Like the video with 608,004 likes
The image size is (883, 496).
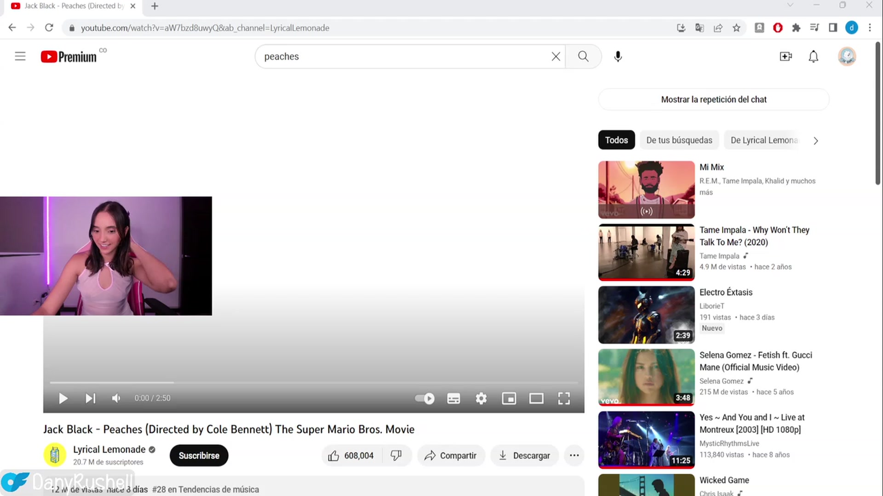[351, 456]
